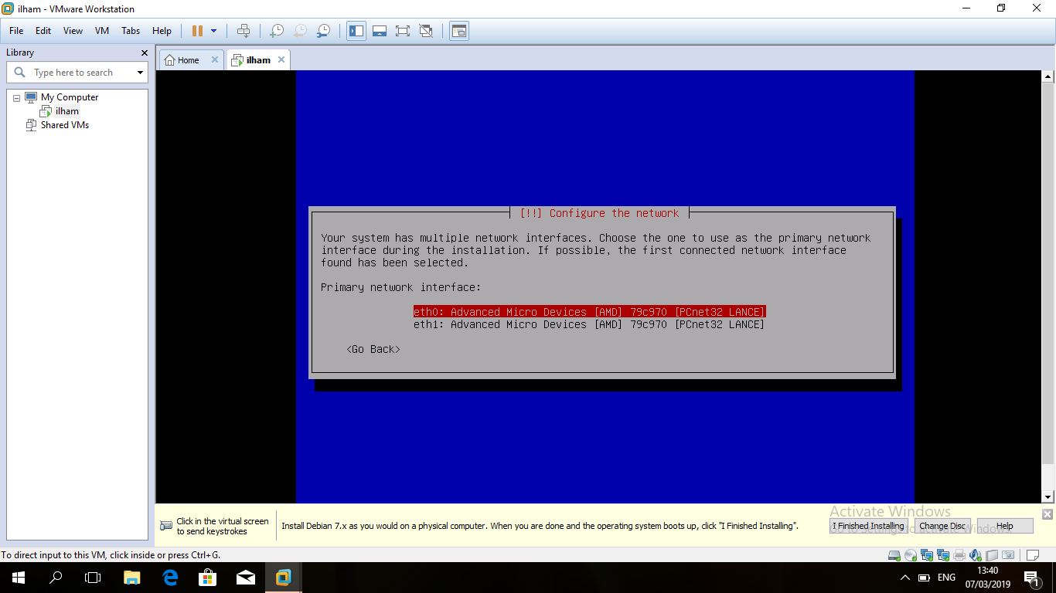
Task: Close the Library panel
Action: pos(144,53)
